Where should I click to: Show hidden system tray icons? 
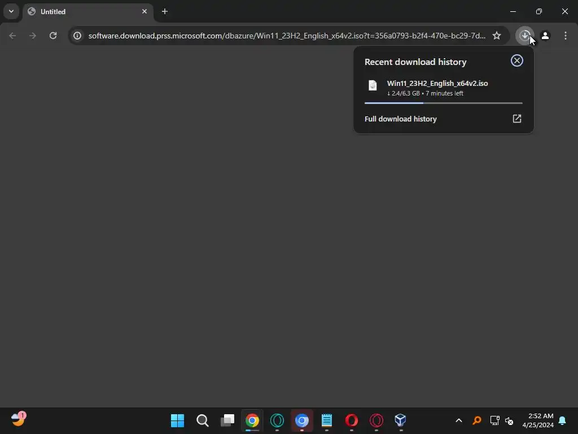(459, 420)
